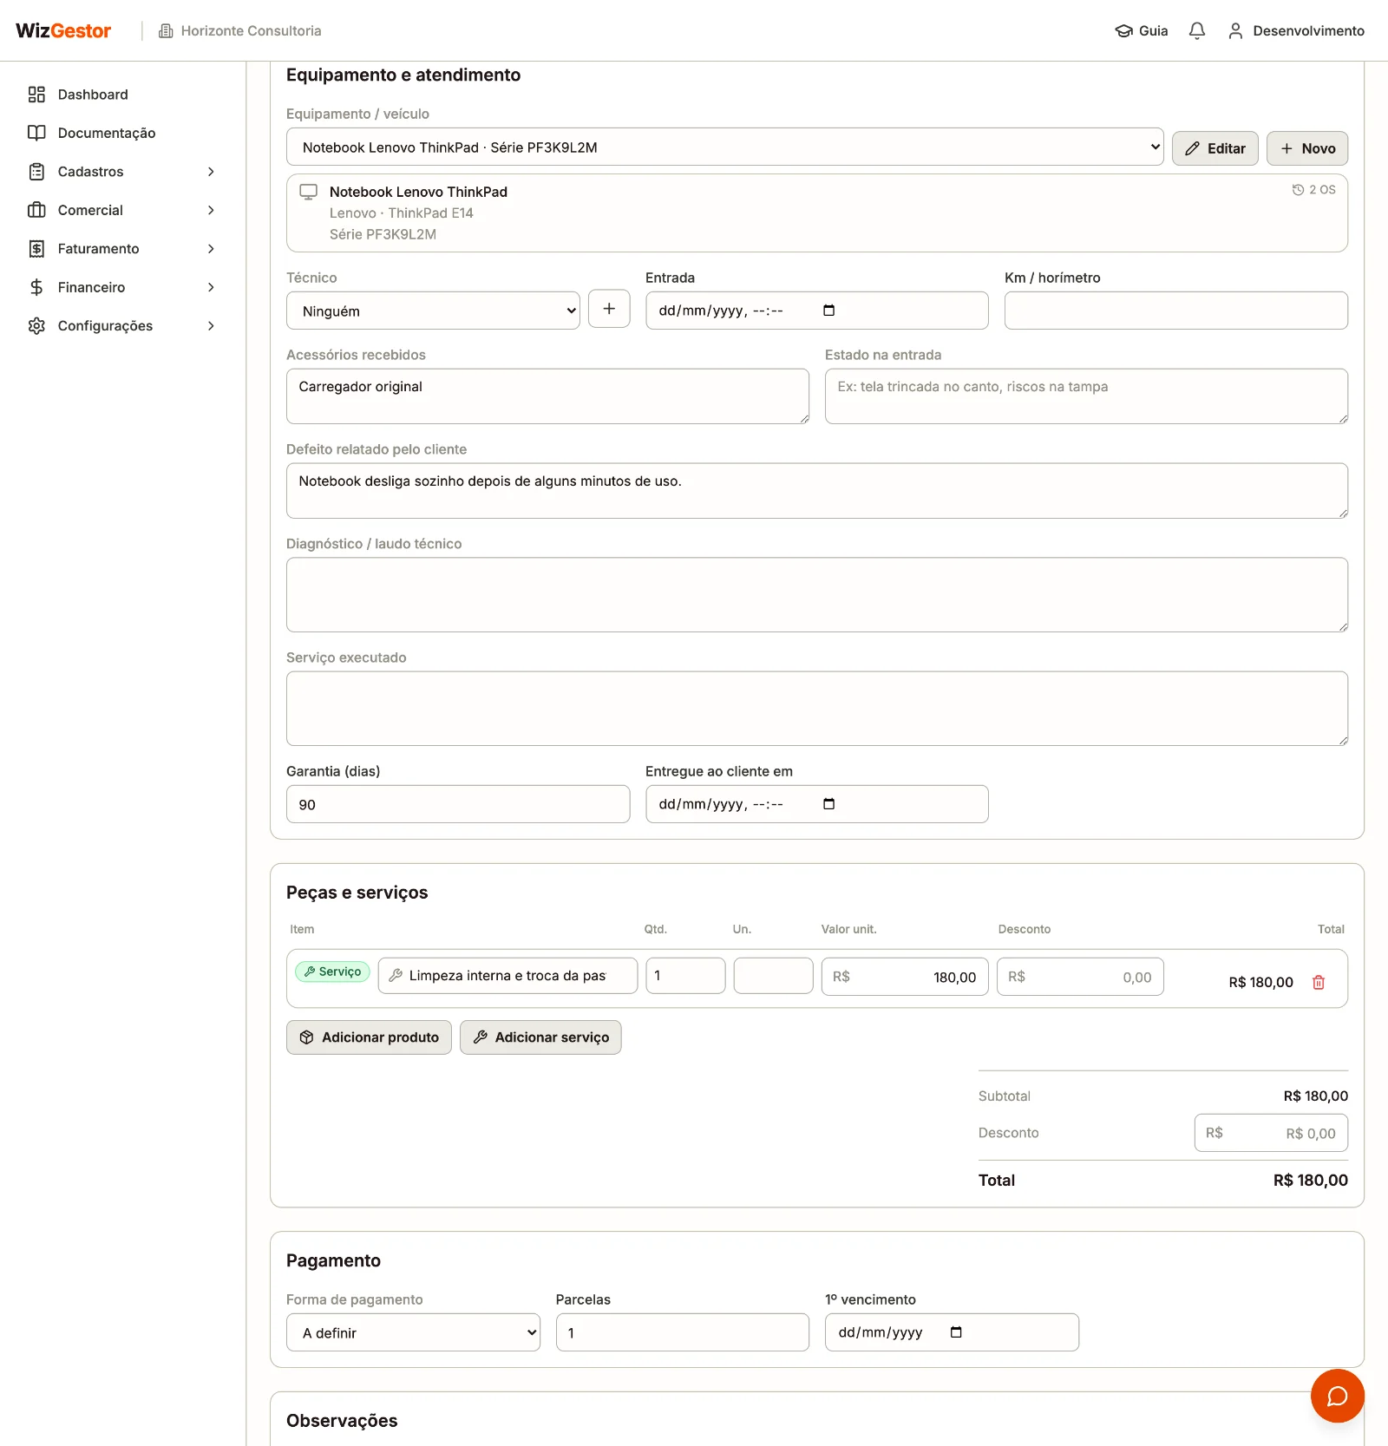The width and height of the screenshot is (1388, 1446).
Task: Click the overall Desconto field in totals
Action: point(1271,1133)
